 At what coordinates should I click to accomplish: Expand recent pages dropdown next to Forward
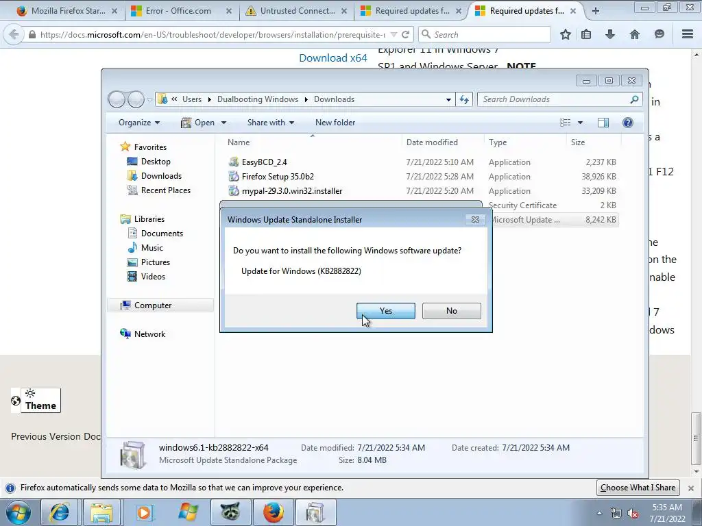(150, 99)
